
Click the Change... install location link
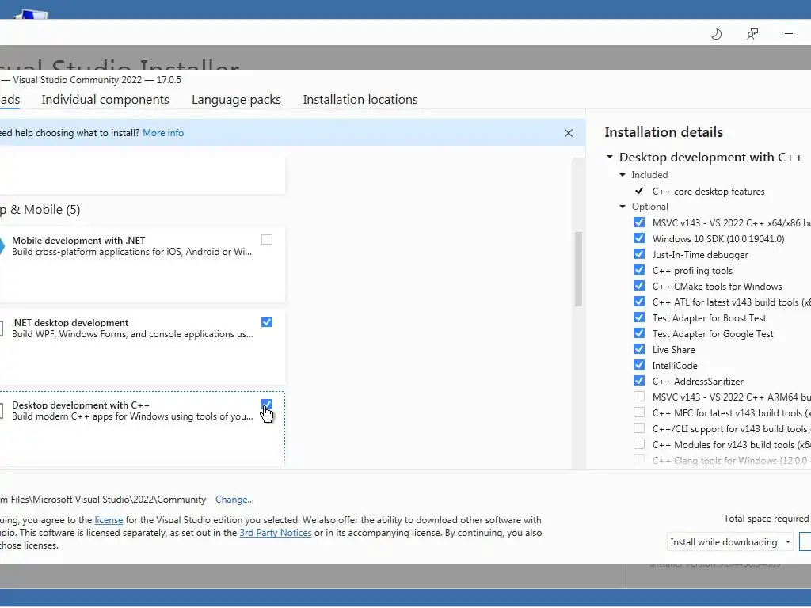tap(234, 500)
